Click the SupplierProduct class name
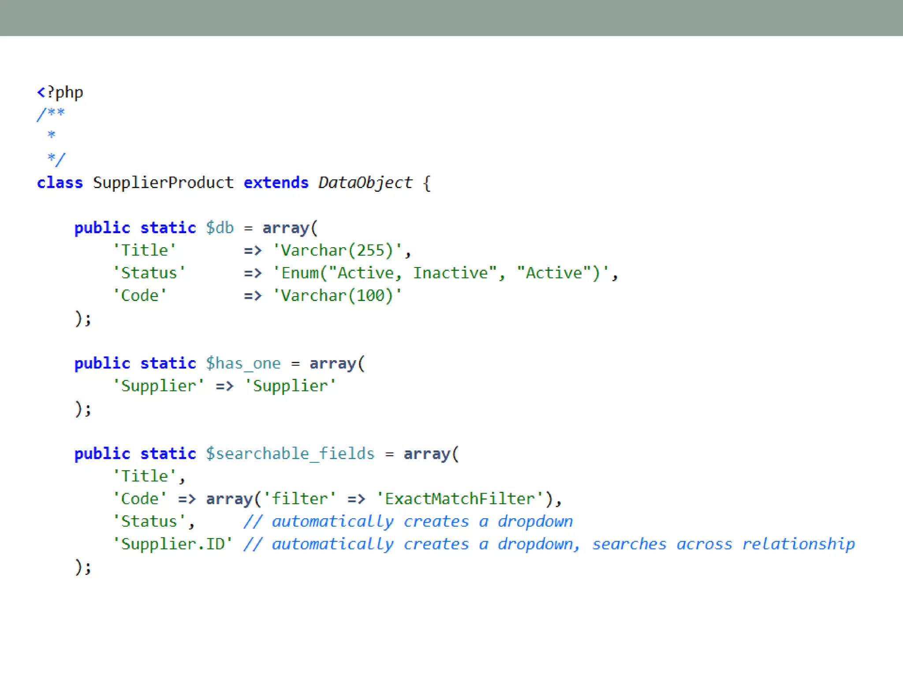903x677 pixels. pyautogui.click(x=163, y=182)
